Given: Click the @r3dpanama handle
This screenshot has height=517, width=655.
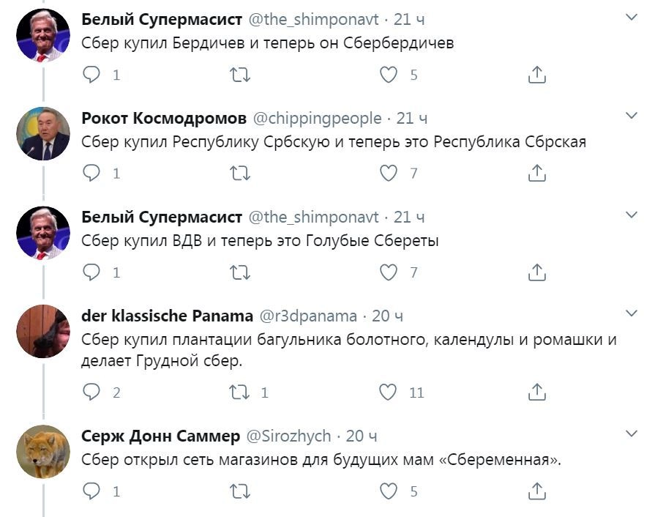Looking at the screenshot, I should 308,316.
